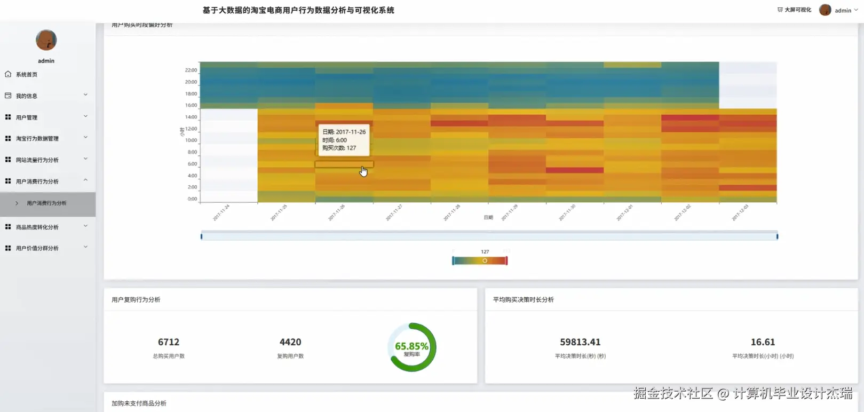
Task: Collapse the 用户消费行为分析 chevron
Action: [85, 180]
